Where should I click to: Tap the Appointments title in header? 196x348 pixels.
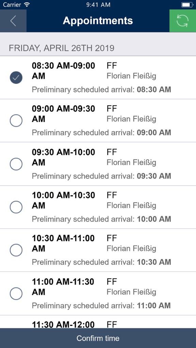(x=98, y=21)
